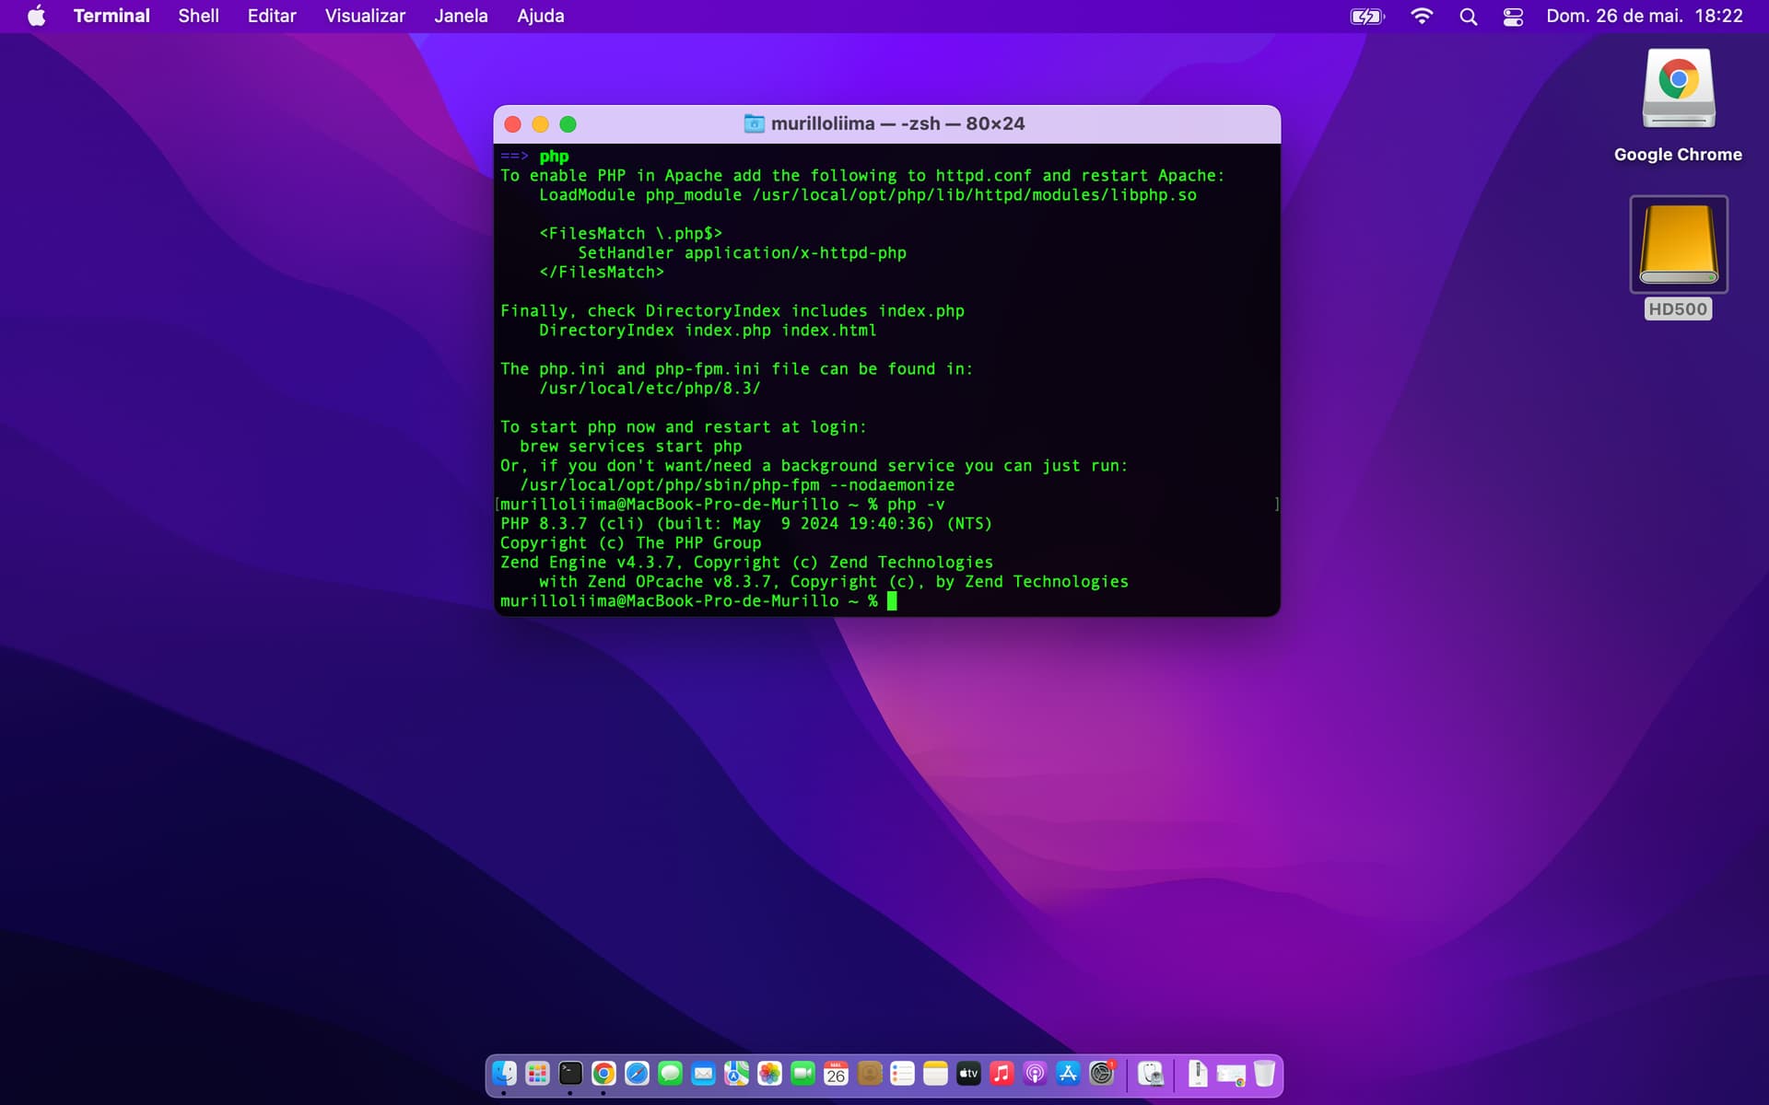The width and height of the screenshot is (1769, 1105).
Task: Open the Wi-Fi status menu
Action: click(x=1422, y=16)
